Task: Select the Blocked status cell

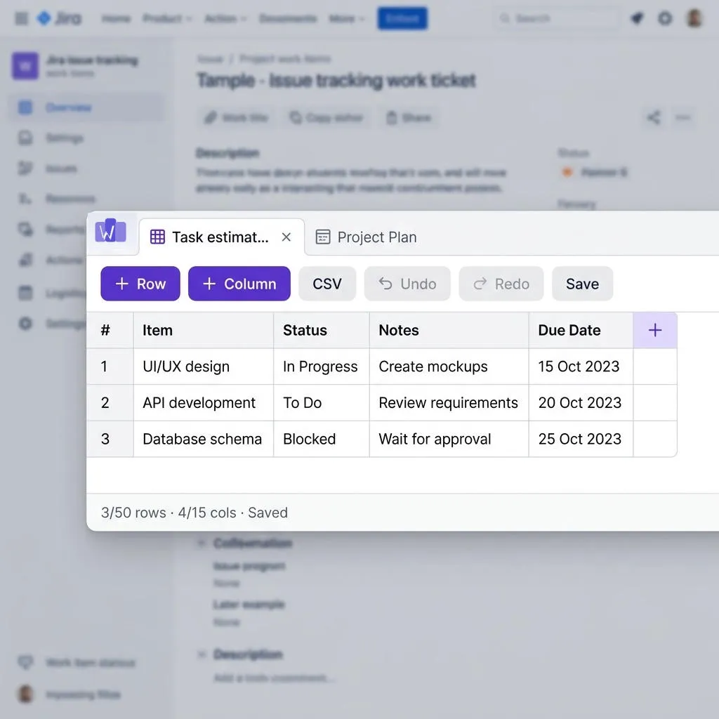Action: pos(321,439)
